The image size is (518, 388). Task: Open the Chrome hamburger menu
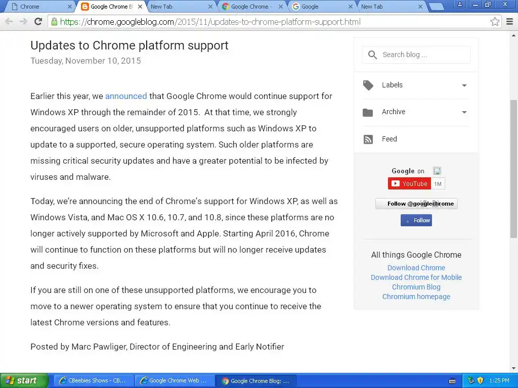[509, 22]
